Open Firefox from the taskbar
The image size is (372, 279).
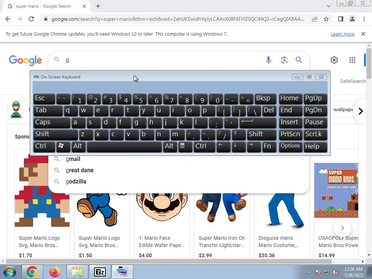tap(54, 272)
